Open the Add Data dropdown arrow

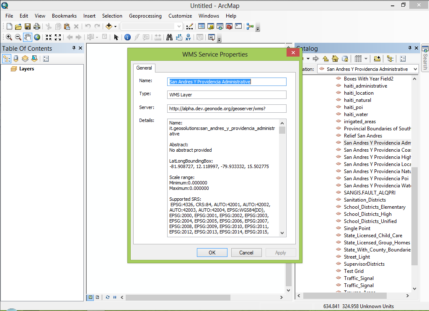[x=116, y=26]
